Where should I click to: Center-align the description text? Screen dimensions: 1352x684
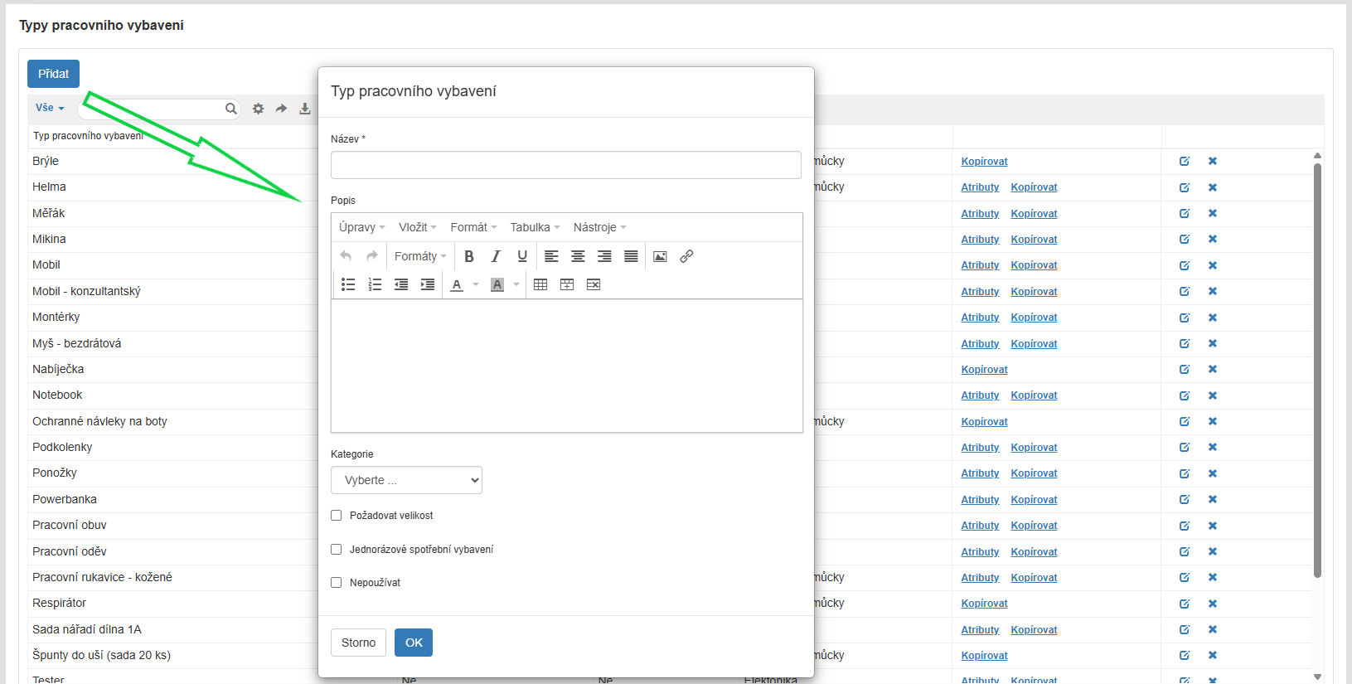click(578, 256)
